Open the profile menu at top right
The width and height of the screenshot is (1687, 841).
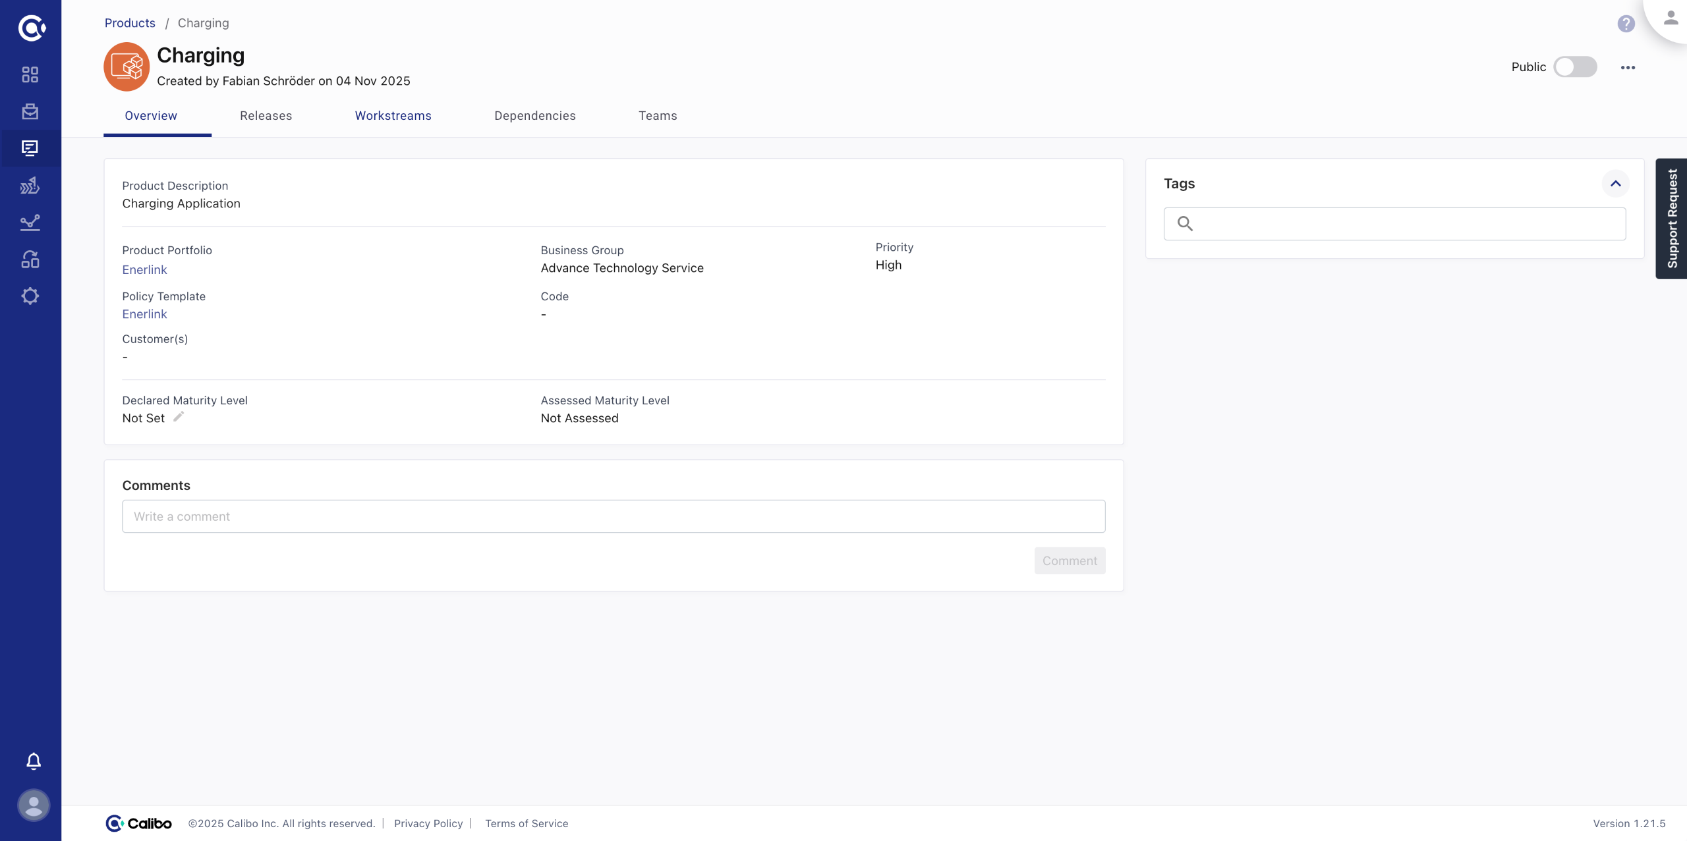(x=1671, y=18)
